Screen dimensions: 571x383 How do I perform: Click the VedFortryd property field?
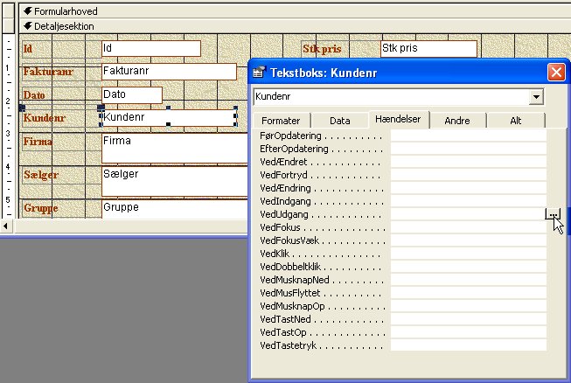(469, 175)
